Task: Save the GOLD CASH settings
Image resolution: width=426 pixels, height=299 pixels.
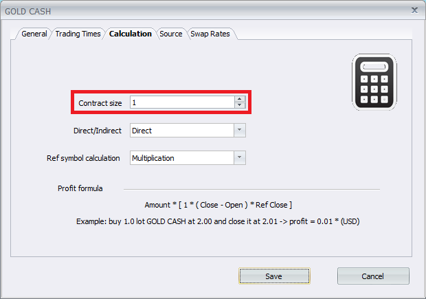Action: [x=274, y=276]
